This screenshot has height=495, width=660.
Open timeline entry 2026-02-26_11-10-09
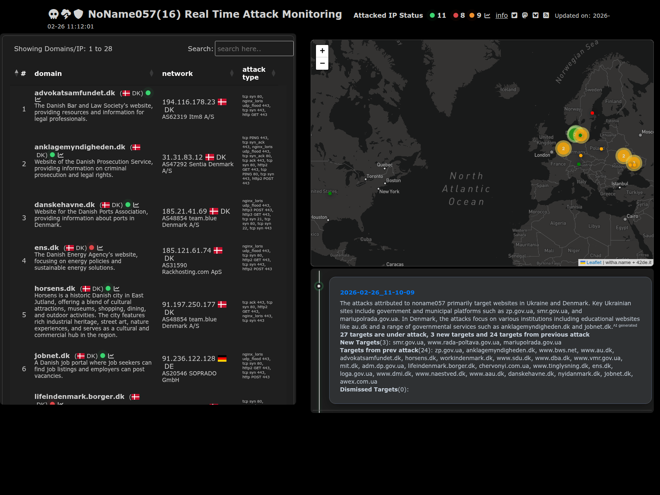(x=377, y=292)
